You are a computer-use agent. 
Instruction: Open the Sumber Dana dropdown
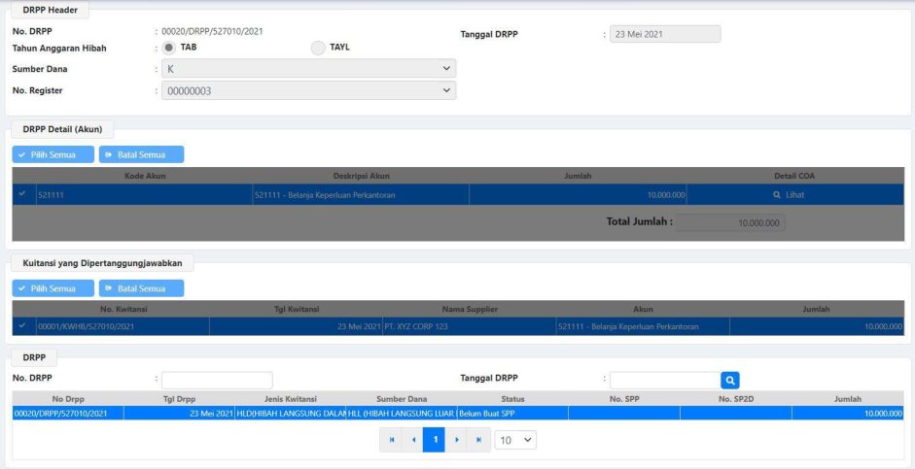click(x=308, y=69)
